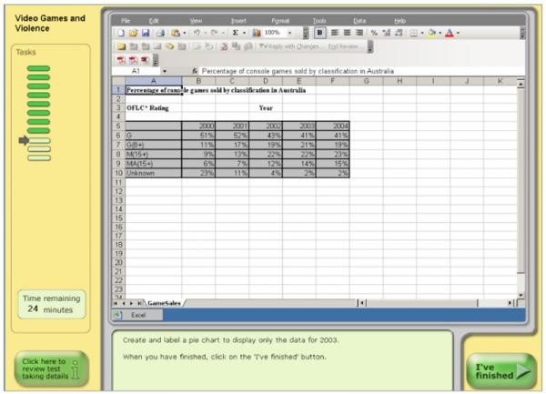Click the Increase Decimal icon
The width and height of the screenshot is (546, 394).
[387, 33]
